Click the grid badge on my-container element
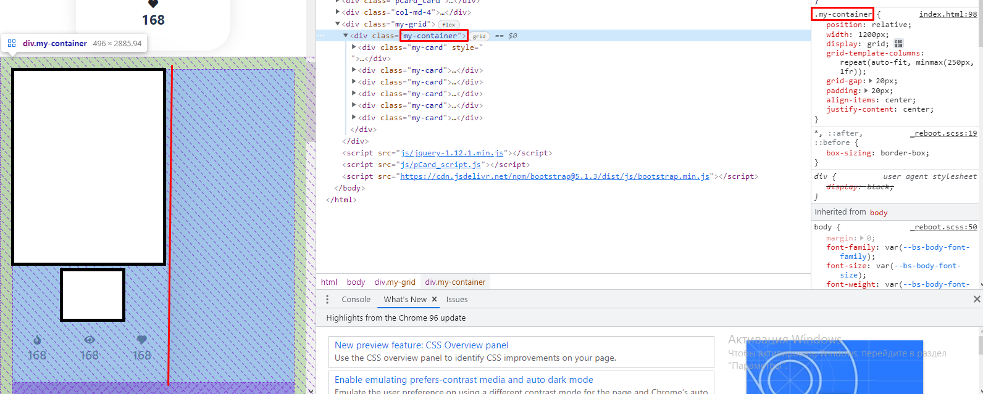 click(x=479, y=36)
